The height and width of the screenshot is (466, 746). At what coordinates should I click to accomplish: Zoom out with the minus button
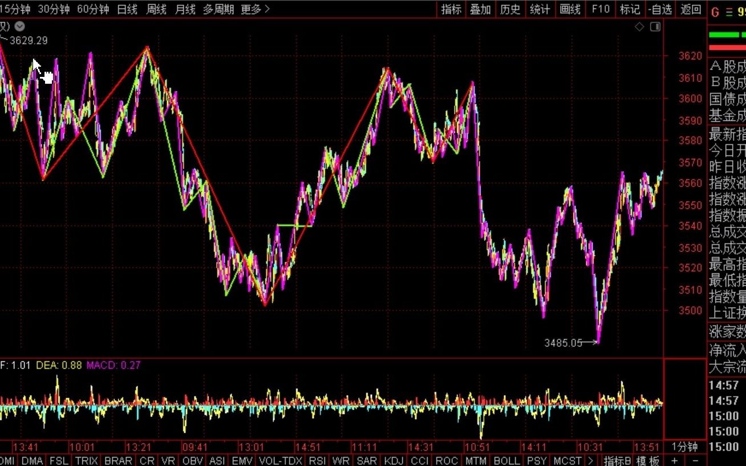click(695, 460)
